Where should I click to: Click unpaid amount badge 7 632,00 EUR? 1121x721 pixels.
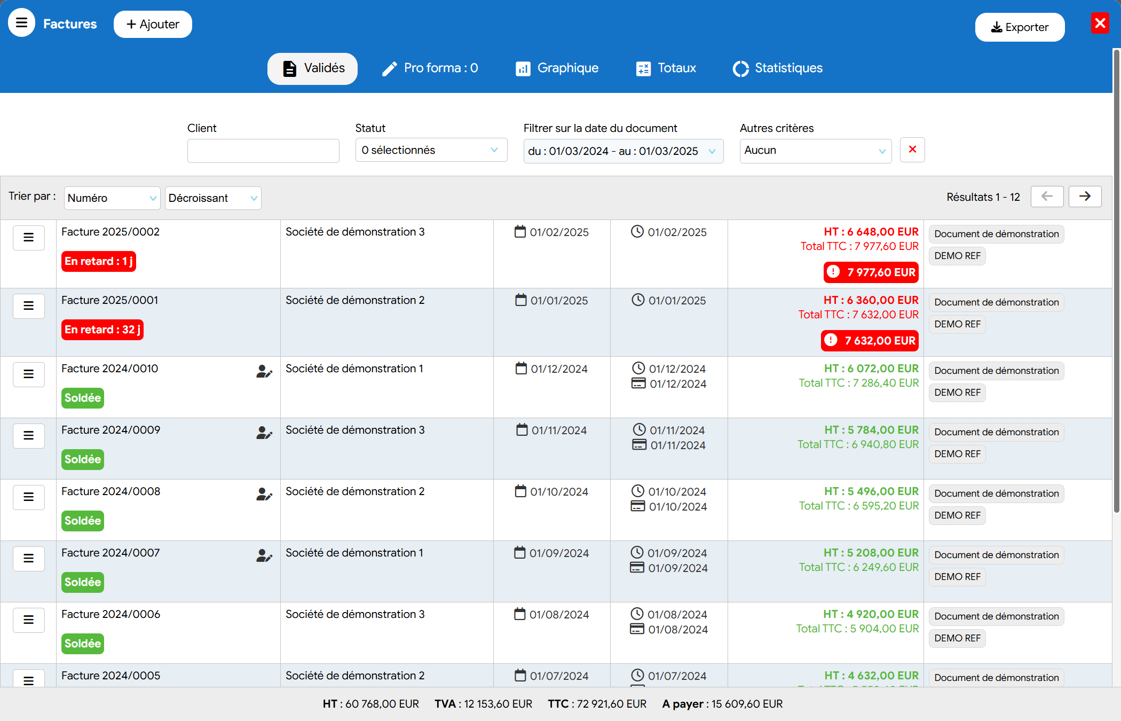click(870, 341)
